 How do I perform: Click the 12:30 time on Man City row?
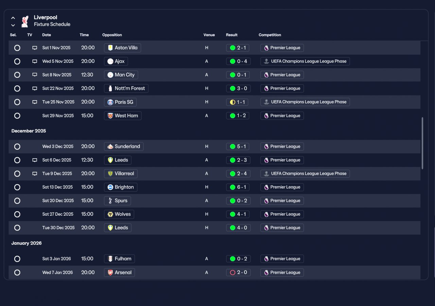87,75
